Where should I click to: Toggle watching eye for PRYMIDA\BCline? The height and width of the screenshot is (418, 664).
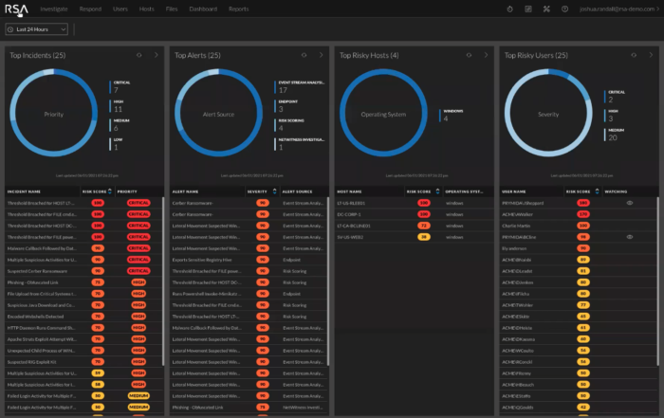(630, 237)
